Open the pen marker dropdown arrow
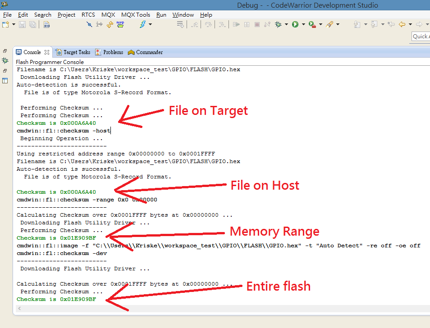 point(338,24)
